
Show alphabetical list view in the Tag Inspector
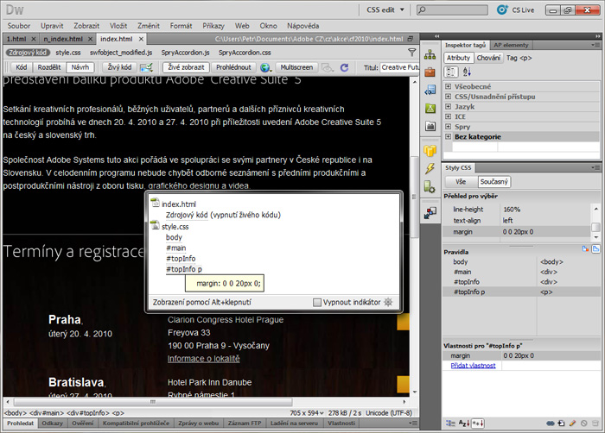point(467,72)
